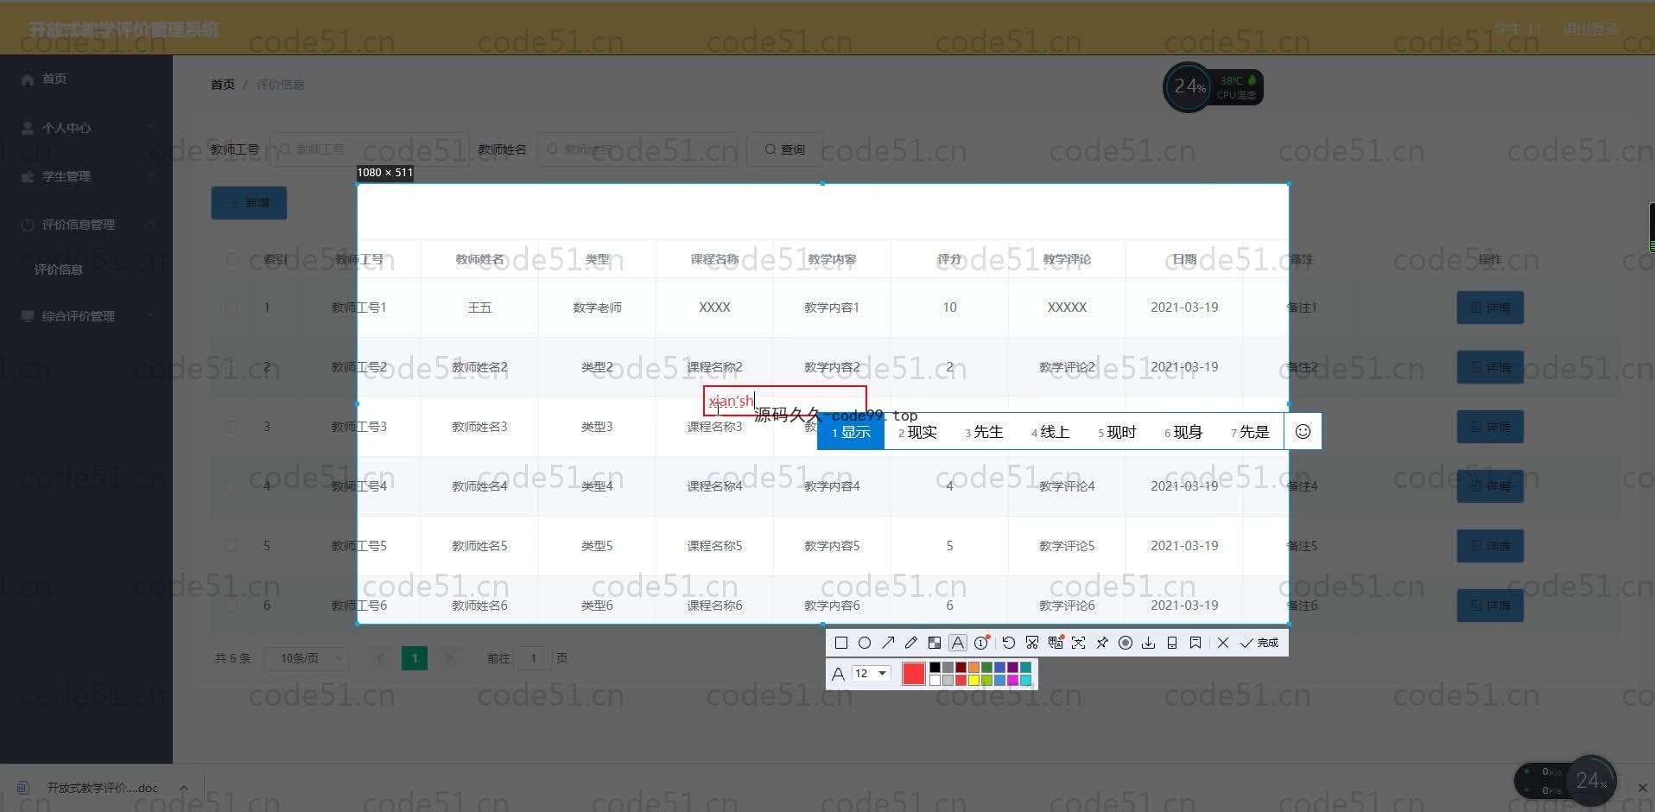Click the 查询 search button
Image resolution: width=1655 pixels, height=812 pixels.
coord(784,149)
